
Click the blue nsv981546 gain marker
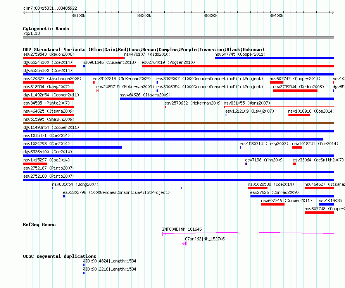[x=84, y=66]
